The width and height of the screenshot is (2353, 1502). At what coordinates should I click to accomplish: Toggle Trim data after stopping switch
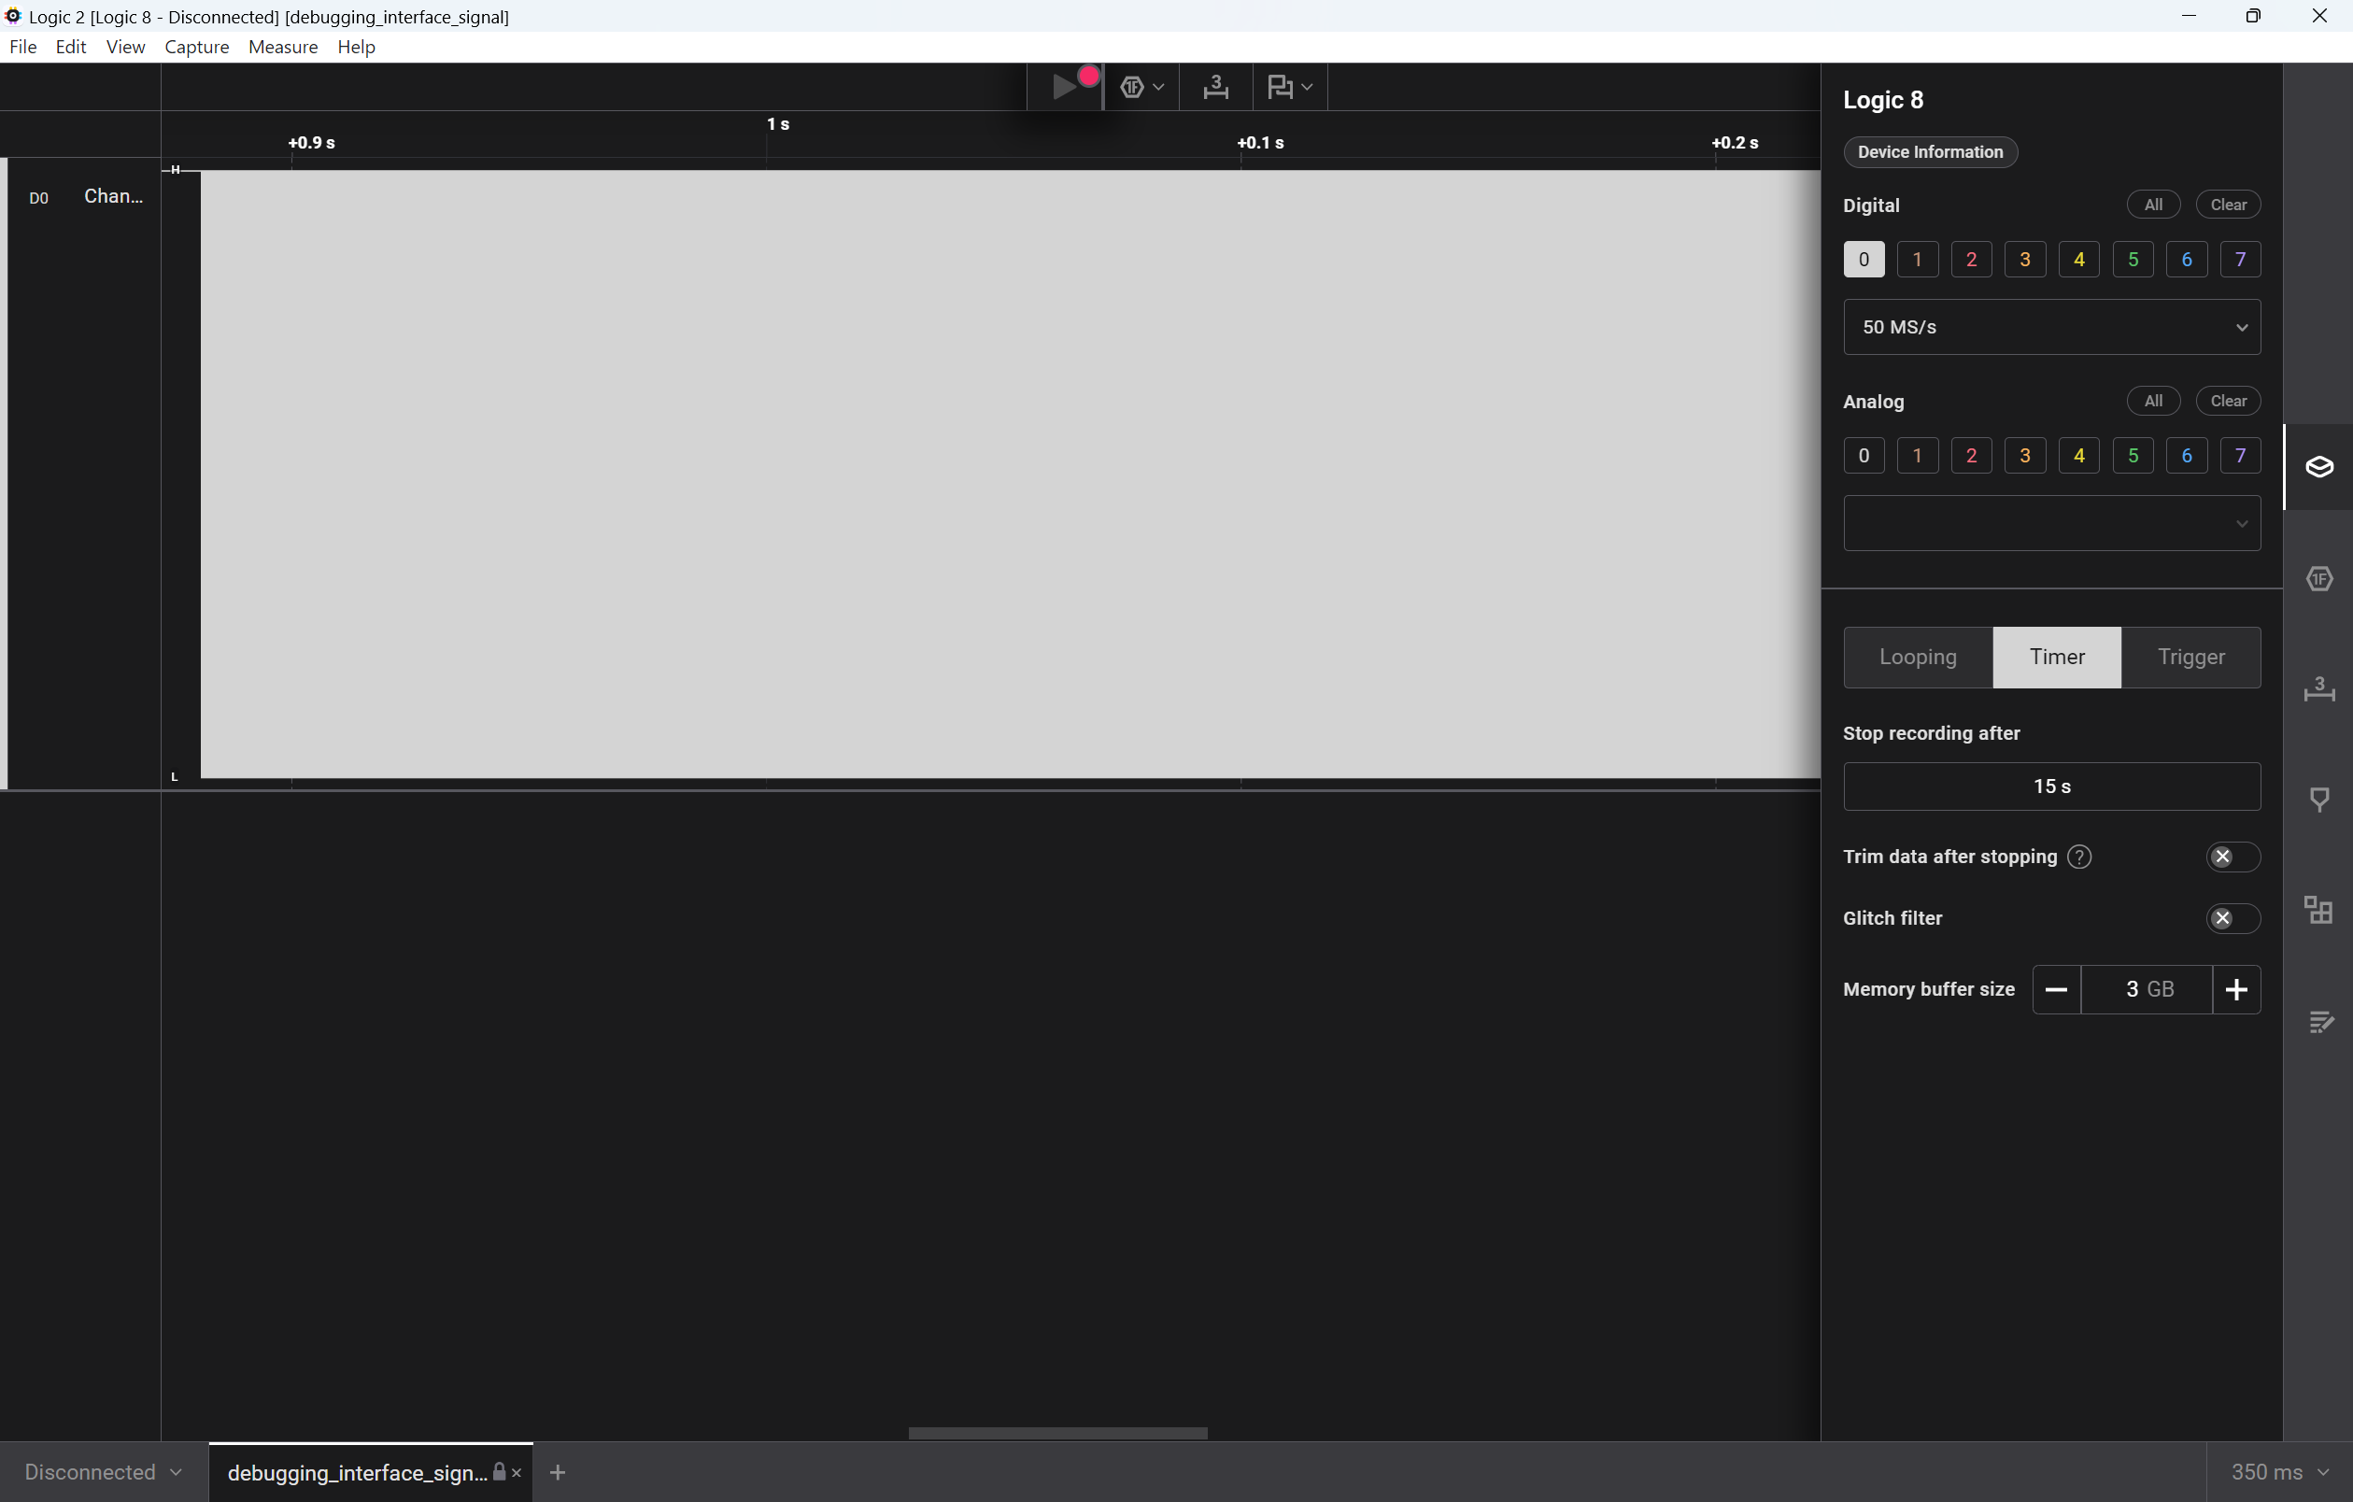[x=2232, y=857]
